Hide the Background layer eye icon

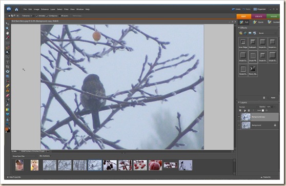pyautogui.click(x=239, y=125)
